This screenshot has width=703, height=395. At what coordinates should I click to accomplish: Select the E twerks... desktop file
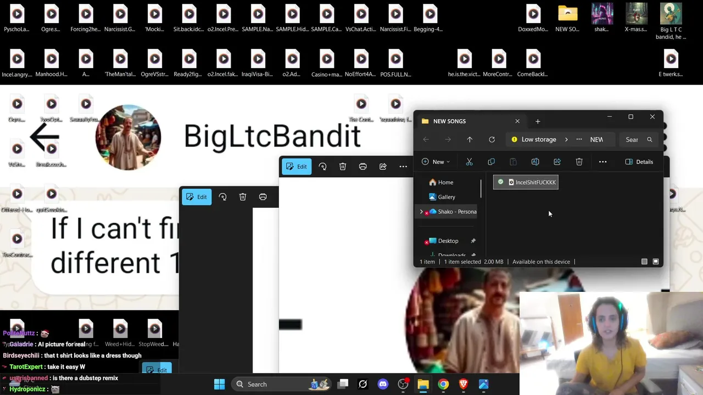671,63
